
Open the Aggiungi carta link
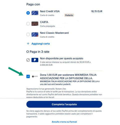click(x=40, y=44)
